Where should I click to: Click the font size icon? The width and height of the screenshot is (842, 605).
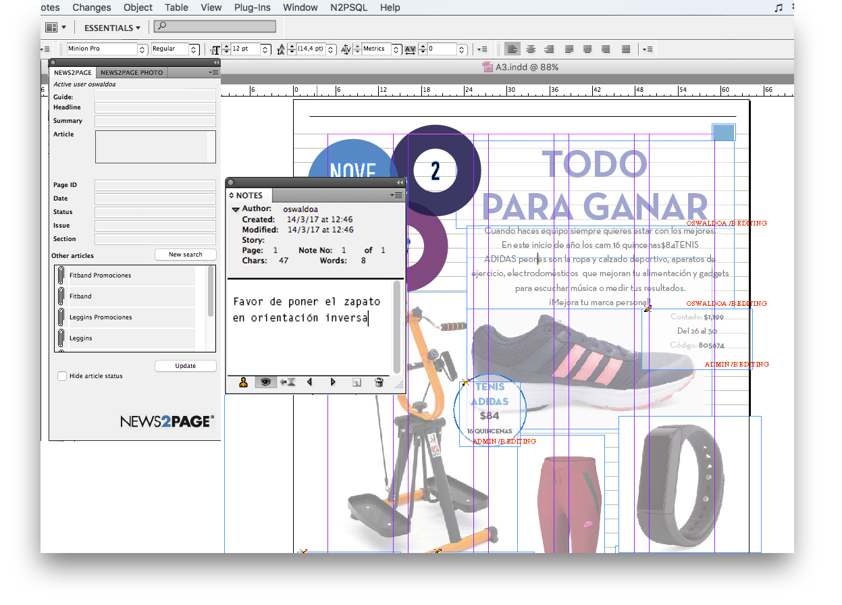[215, 49]
